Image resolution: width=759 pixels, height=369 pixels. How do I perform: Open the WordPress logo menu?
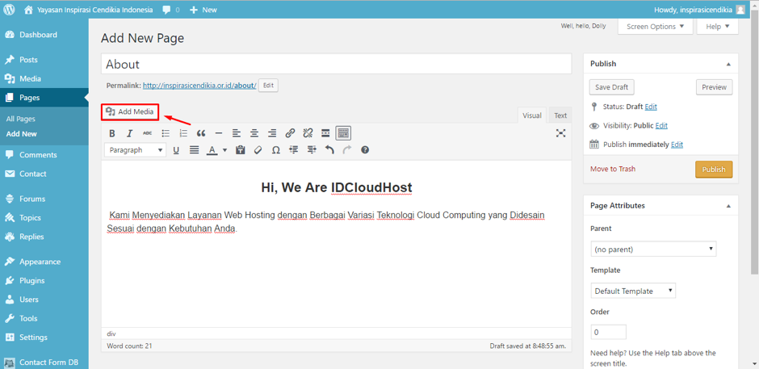click(10, 9)
